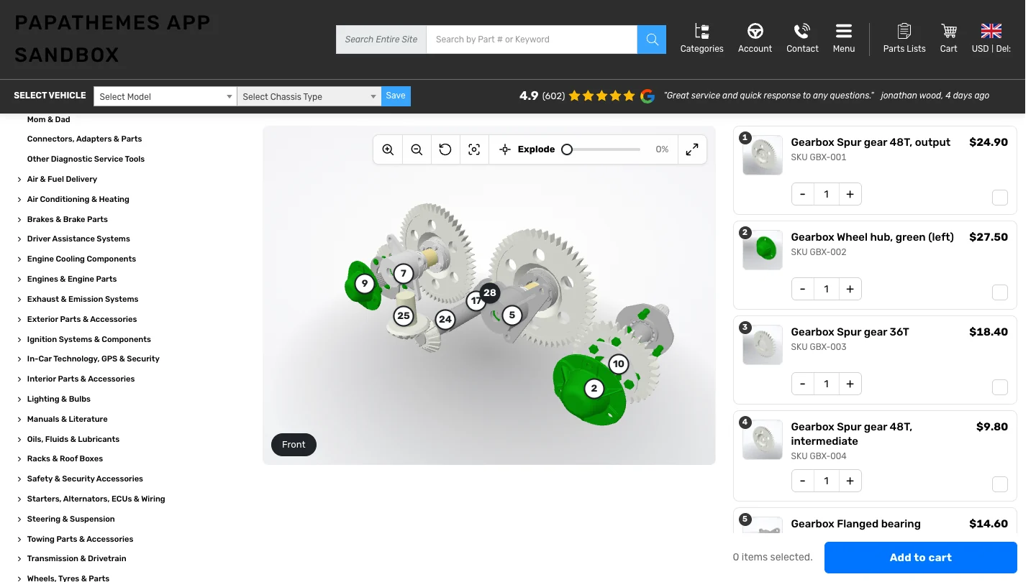Open Other Diagnostic Service Tools category
Screen dimensions: 1036x582
(x=86, y=159)
